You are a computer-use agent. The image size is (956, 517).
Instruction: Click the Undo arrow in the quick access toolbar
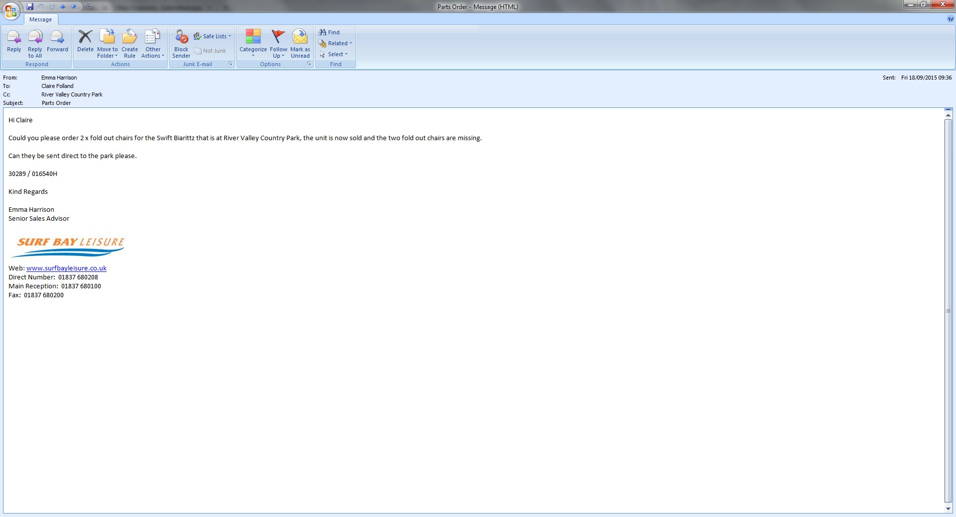(41, 6)
